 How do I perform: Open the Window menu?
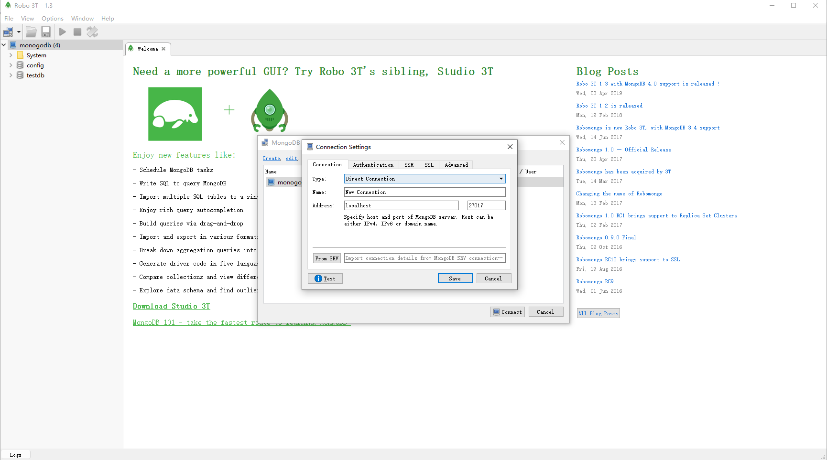[82, 18]
